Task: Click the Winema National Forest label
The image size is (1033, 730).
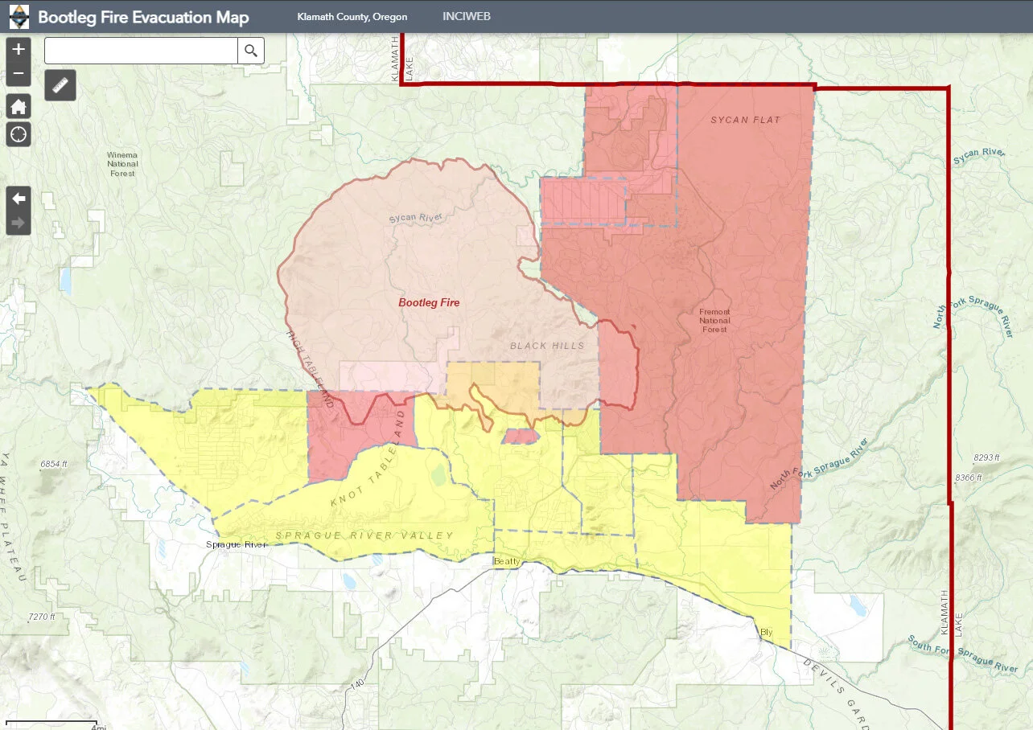Action: [x=122, y=164]
